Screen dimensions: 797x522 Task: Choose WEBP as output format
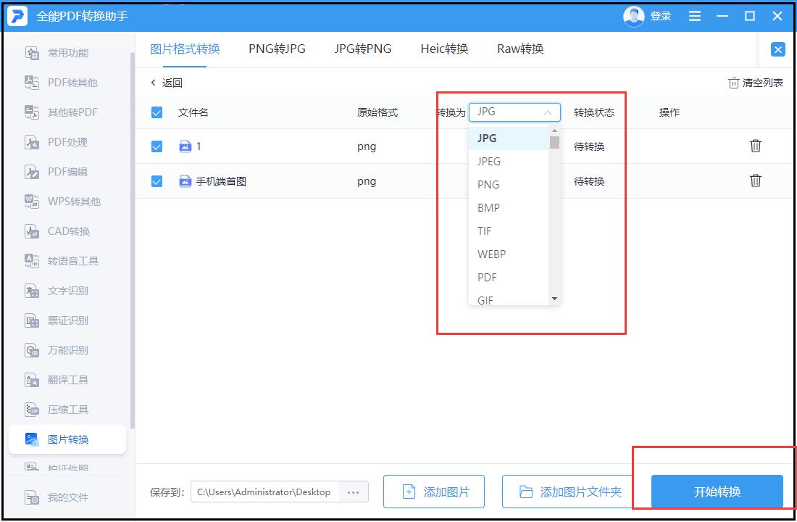(491, 254)
